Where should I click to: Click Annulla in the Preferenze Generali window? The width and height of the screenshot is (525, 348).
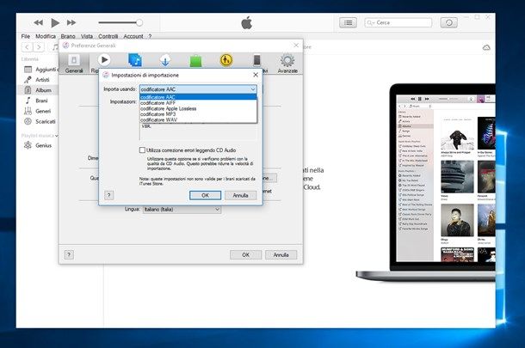pos(281,254)
